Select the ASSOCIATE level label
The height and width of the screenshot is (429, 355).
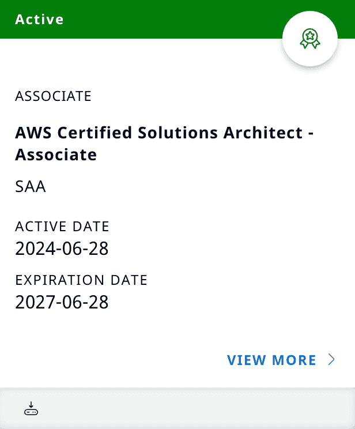(53, 96)
